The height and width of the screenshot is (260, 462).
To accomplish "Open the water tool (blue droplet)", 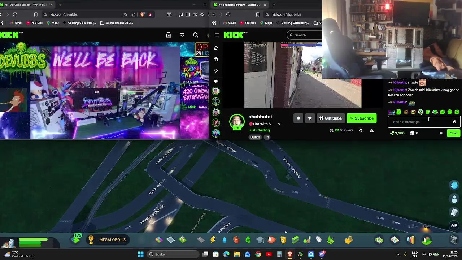I will (x=225, y=240).
